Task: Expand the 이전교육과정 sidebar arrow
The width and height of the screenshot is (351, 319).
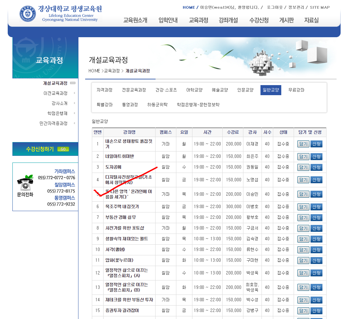Action: (74, 93)
